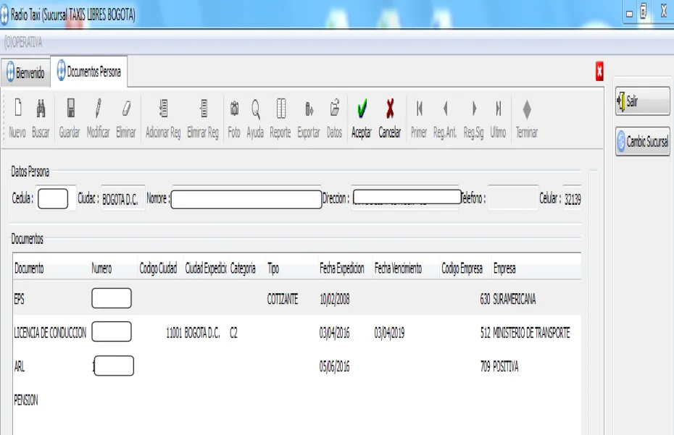Screen dimensions: 674x435
Task: Confirm with the green Aceptar checkmark
Action: [362, 118]
